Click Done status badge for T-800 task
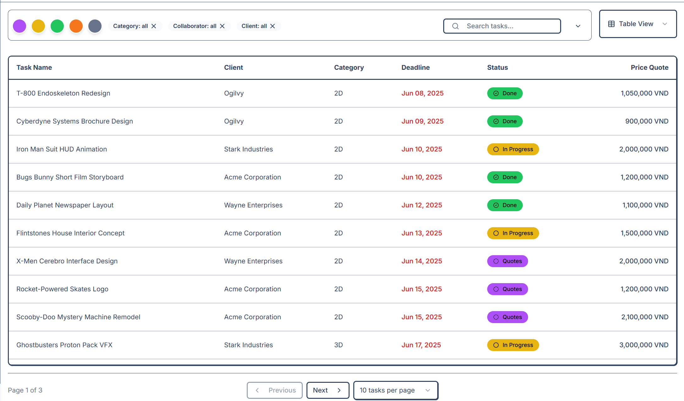Screen dimensions: 684x401 [x=505, y=93]
